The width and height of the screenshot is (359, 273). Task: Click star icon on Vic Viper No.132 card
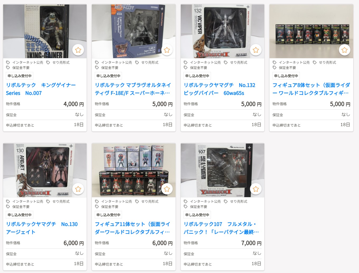point(256,50)
